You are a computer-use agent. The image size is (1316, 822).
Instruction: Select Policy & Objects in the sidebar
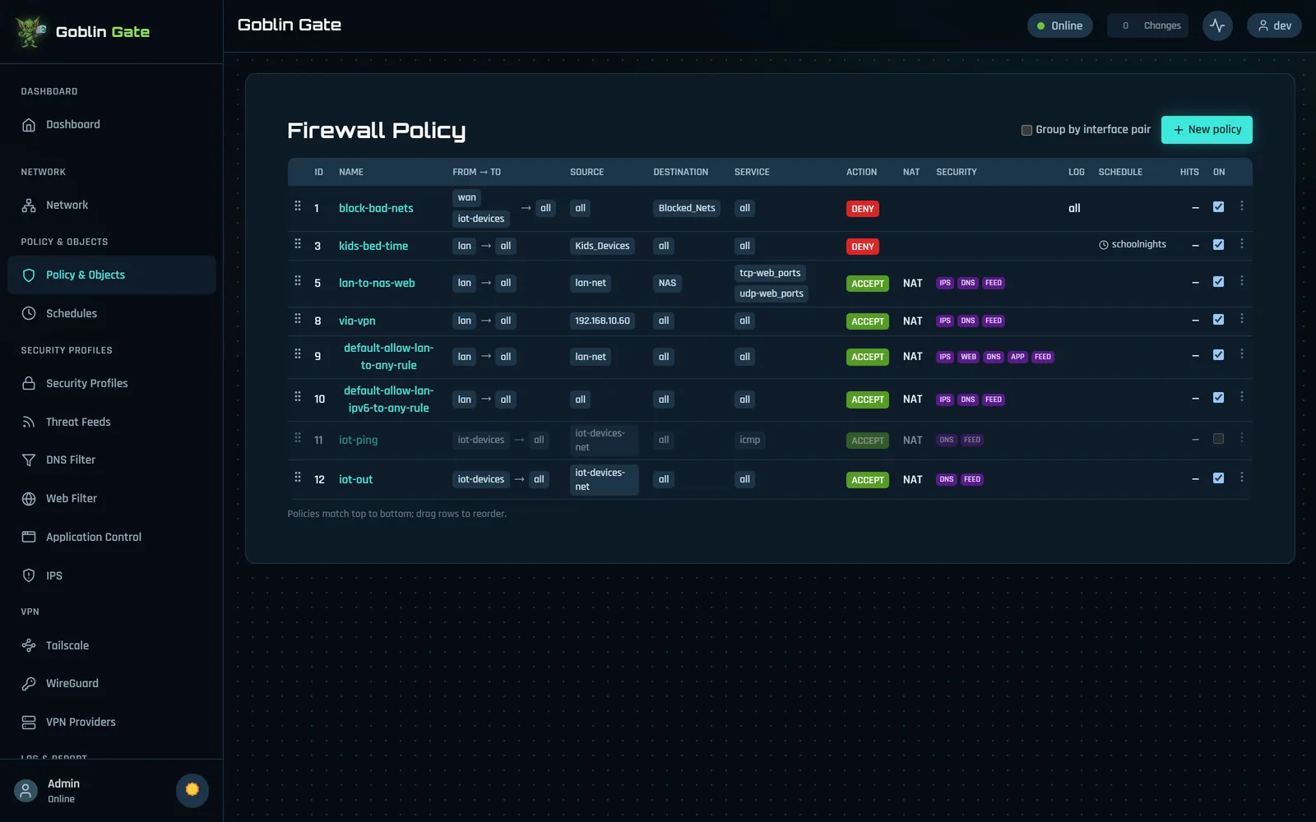112,275
